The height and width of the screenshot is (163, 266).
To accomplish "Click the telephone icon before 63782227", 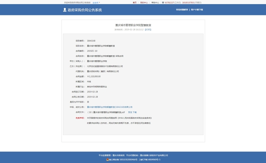I will (163, 2).
